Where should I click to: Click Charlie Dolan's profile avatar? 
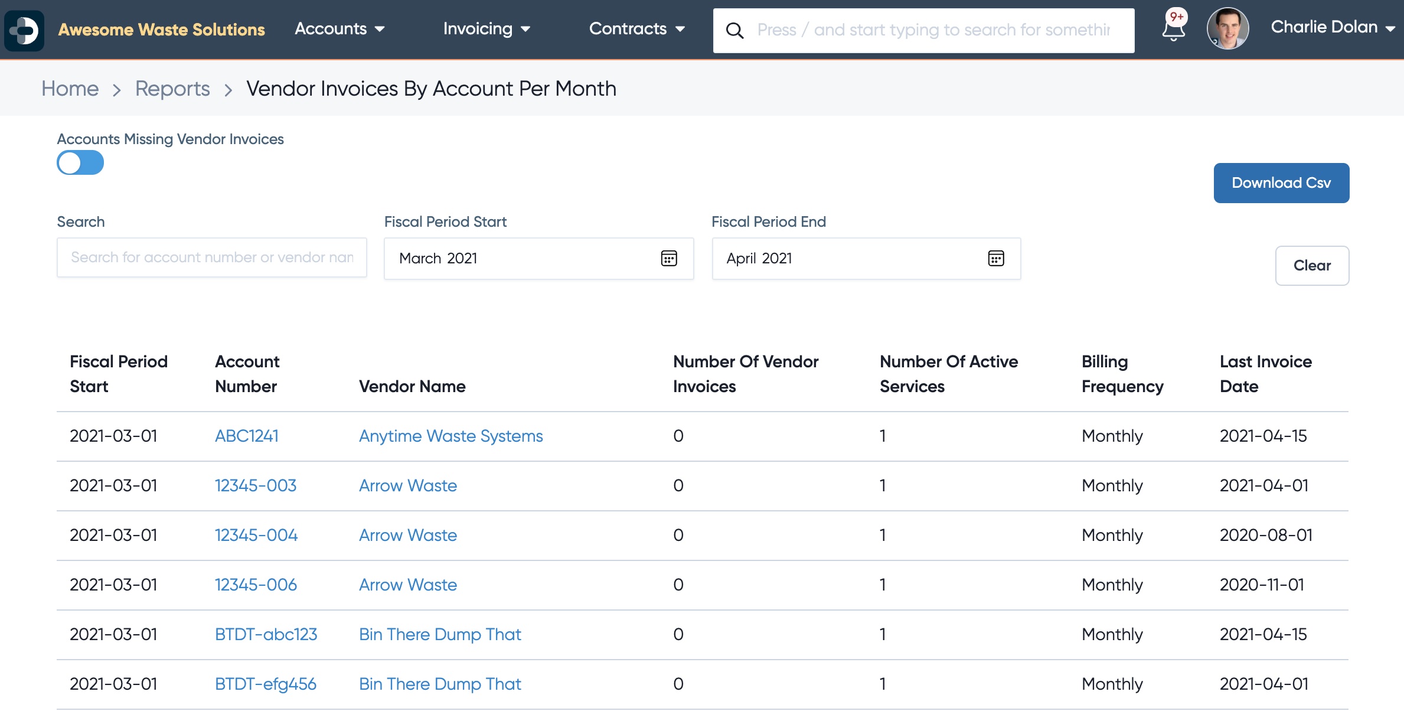(x=1227, y=28)
